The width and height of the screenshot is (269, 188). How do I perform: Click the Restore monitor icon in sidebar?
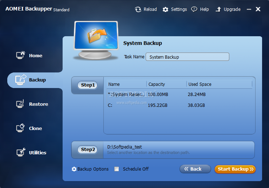coord(20,104)
